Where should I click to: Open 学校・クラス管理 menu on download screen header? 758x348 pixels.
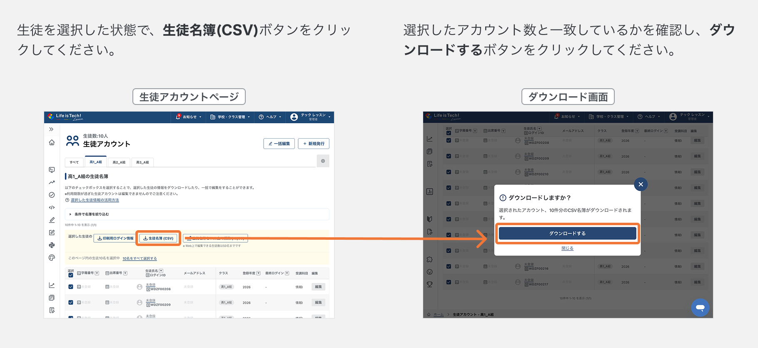pyautogui.click(x=608, y=117)
